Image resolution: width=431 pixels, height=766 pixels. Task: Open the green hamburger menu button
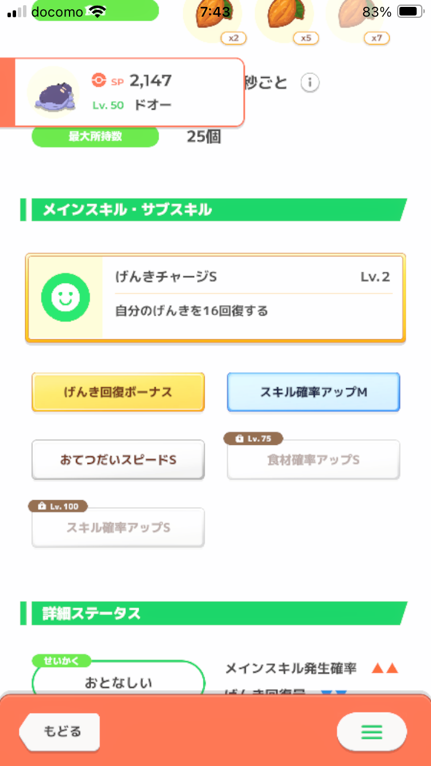372,732
